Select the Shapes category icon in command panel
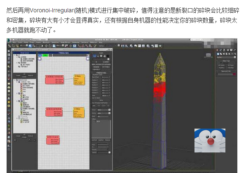 [x=221, y=54]
